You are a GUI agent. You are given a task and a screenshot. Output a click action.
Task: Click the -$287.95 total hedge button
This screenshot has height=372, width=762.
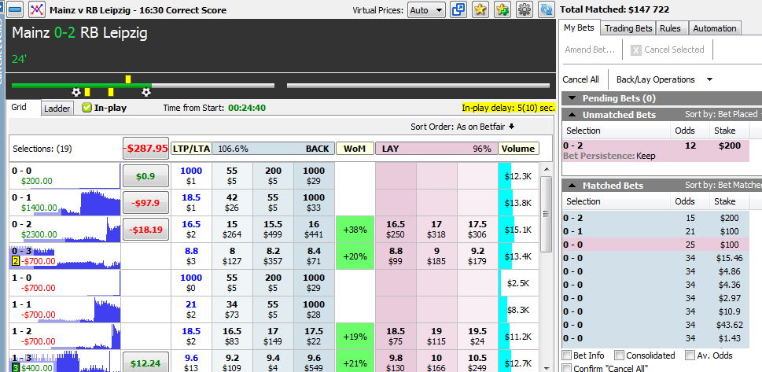[145, 149]
